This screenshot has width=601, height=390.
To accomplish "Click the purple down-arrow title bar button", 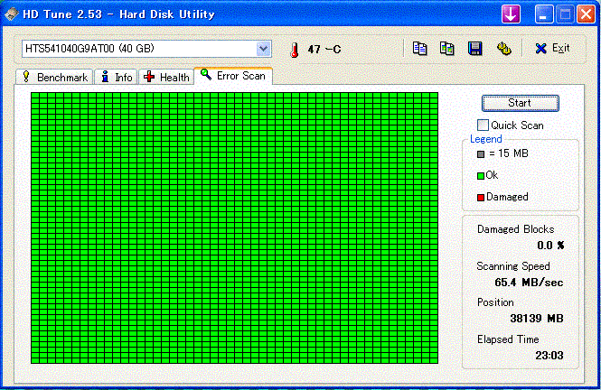I will pyautogui.click(x=512, y=14).
